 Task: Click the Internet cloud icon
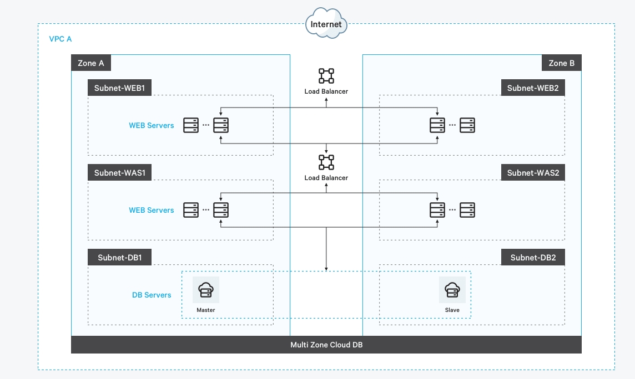tap(326, 23)
